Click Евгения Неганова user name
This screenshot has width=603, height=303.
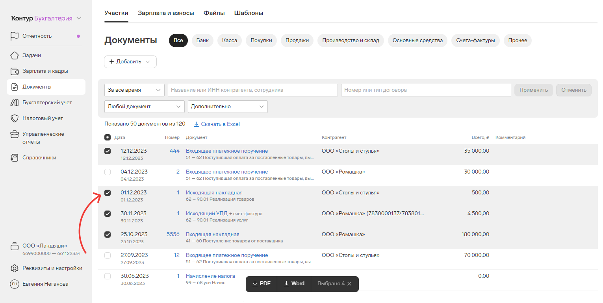(45, 284)
